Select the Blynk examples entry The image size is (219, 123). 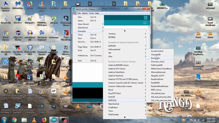tap(125, 90)
